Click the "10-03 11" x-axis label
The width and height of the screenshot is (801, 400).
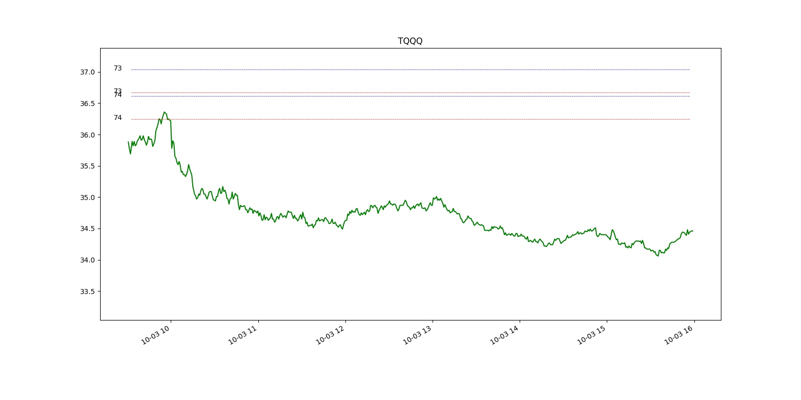click(243, 334)
